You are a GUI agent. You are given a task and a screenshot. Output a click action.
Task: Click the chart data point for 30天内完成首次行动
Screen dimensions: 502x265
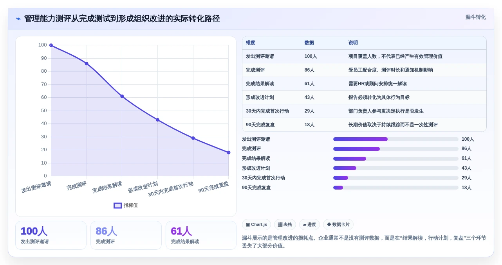[x=193, y=138]
